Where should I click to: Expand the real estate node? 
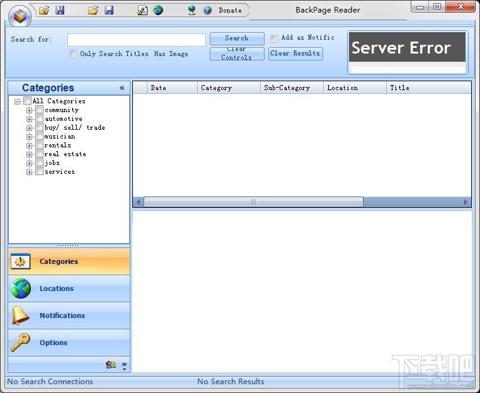[x=29, y=154]
